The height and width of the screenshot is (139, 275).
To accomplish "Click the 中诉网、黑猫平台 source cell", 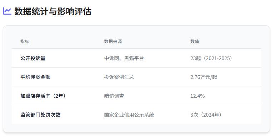I will (124, 58).
